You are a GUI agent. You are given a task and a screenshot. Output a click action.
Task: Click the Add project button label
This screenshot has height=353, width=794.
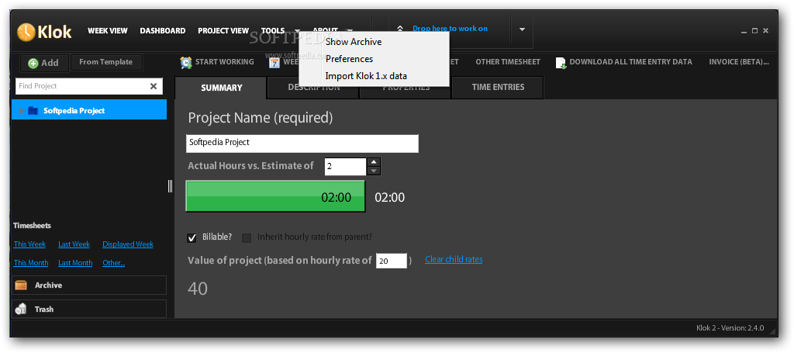50,63
